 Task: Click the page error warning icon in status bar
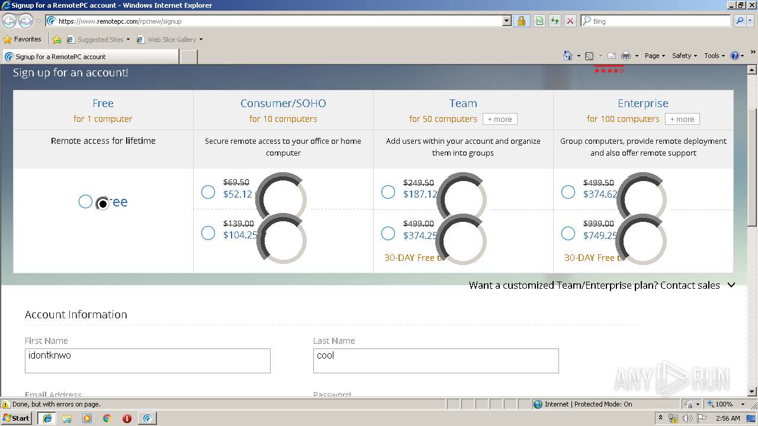coord(6,404)
